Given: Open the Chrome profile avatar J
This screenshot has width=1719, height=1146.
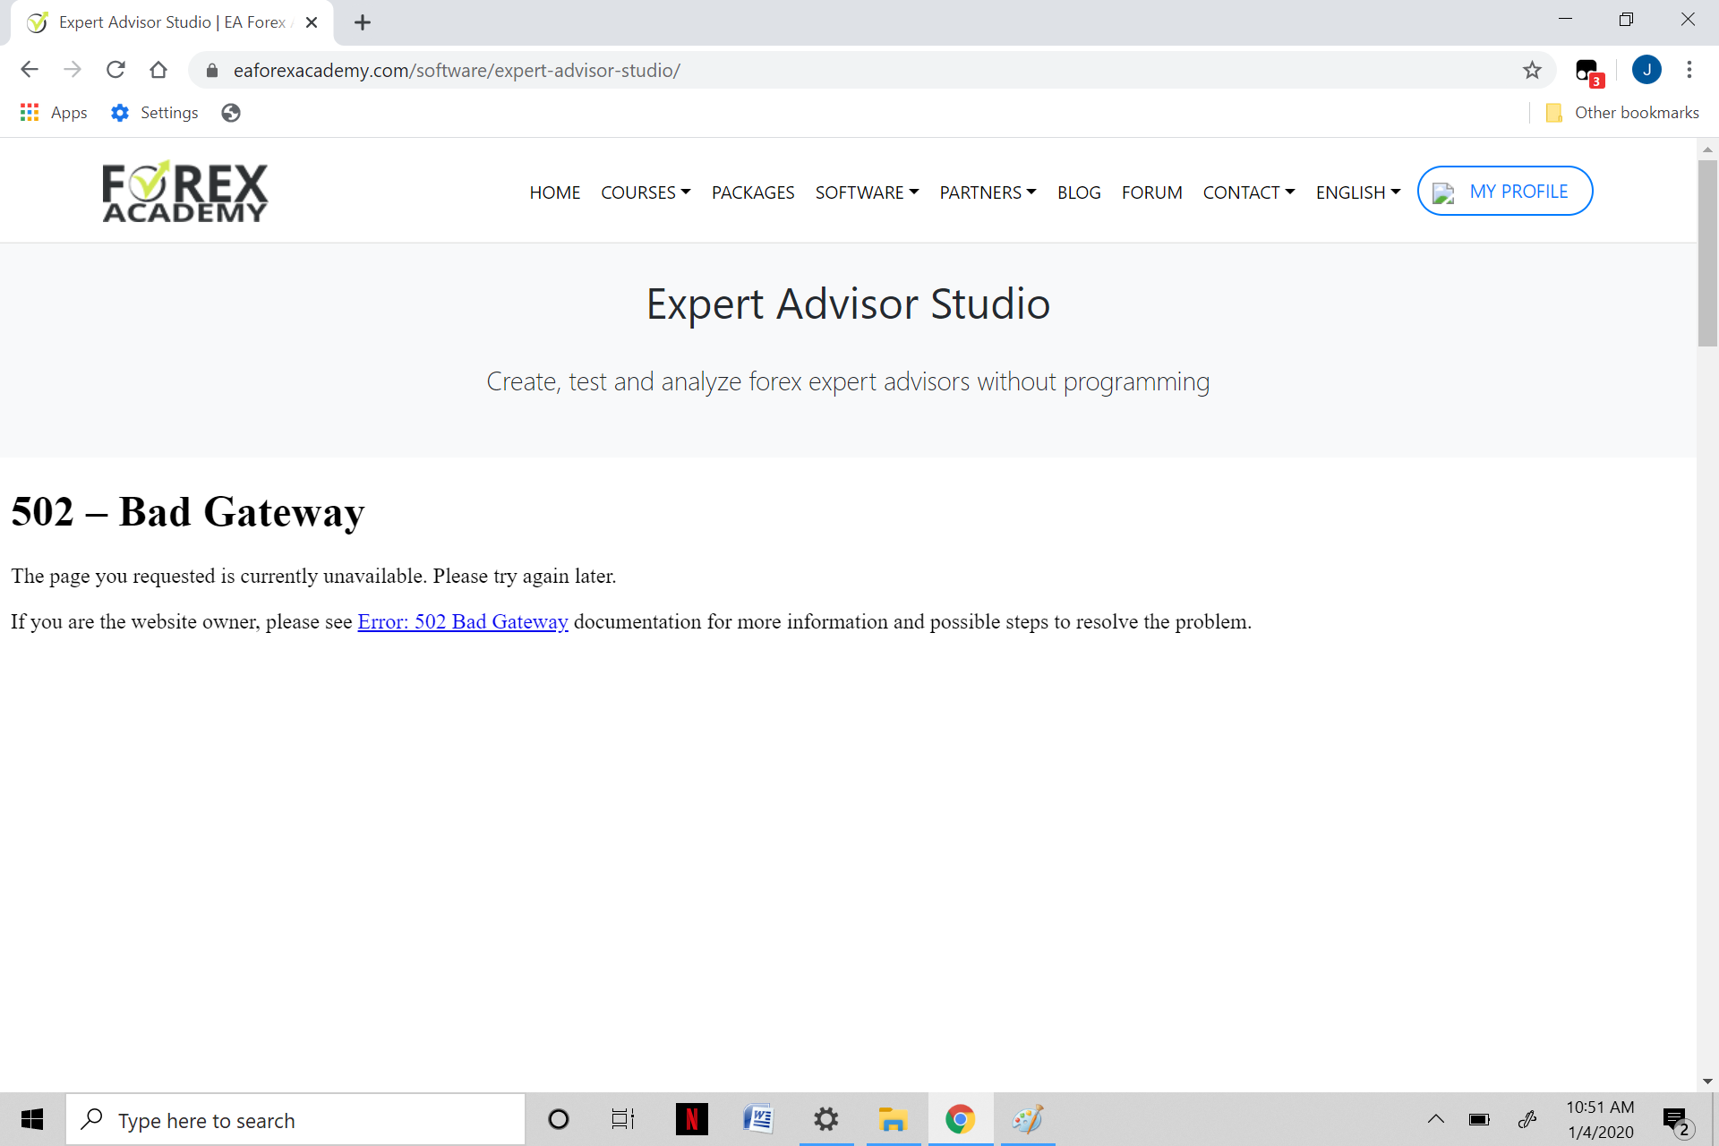Looking at the screenshot, I should click(1646, 70).
